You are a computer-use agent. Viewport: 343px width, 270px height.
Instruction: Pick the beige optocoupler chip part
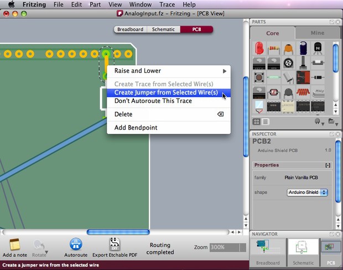coord(288,107)
